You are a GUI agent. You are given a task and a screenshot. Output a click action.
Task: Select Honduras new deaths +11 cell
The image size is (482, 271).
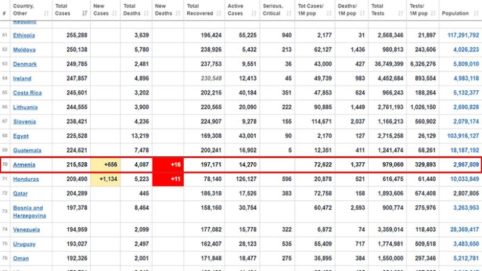[168, 179]
